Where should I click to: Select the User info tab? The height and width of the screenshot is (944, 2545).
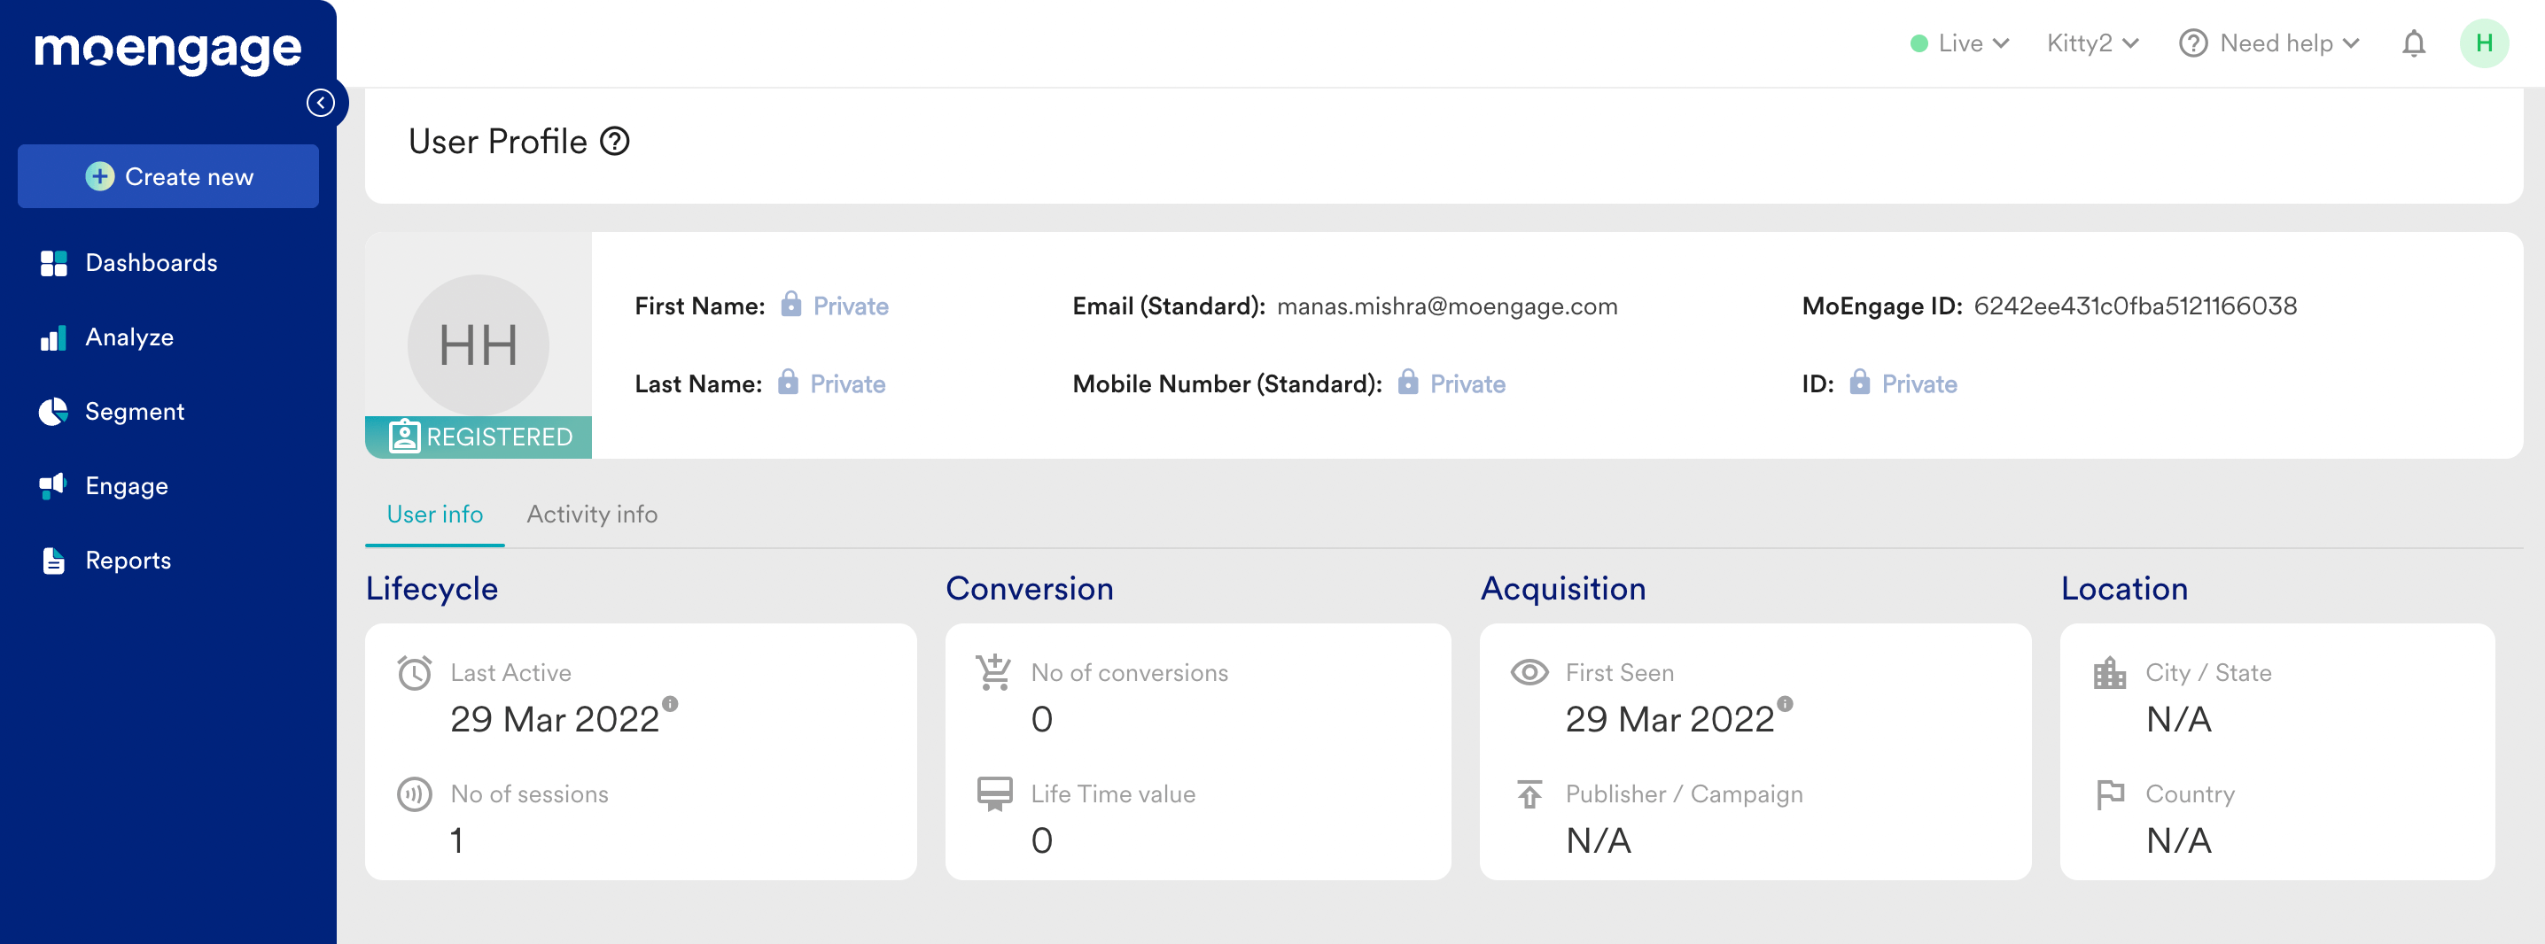pyautogui.click(x=435, y=514)
